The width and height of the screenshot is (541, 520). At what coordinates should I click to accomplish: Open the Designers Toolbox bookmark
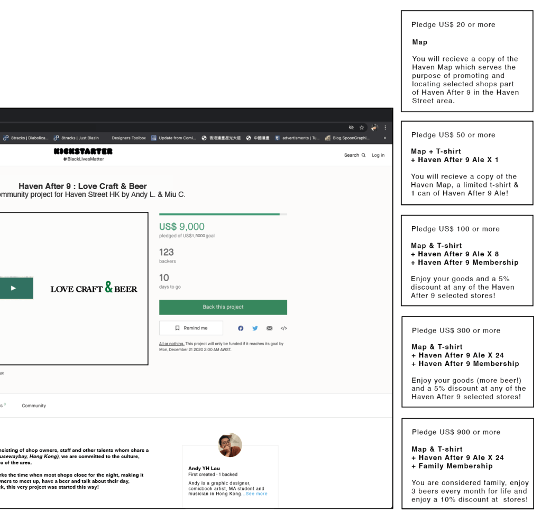pyautogui.click(x=129, y=138)
